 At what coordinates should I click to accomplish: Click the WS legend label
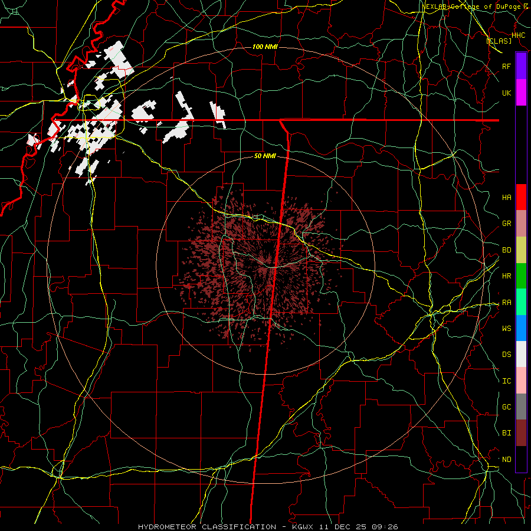(x=506, y=329)
